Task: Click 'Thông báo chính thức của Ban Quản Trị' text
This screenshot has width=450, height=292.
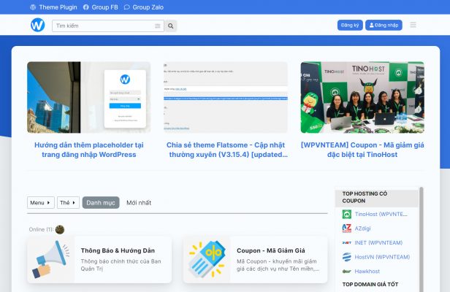Action: click(x=121, y=265)
